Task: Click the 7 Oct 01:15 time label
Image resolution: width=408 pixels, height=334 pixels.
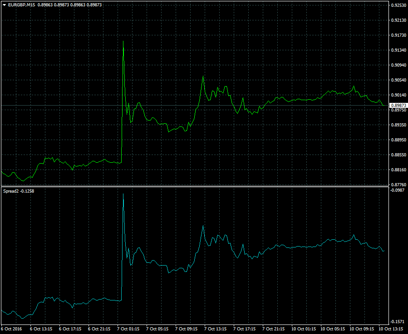Action: point(128,329)
